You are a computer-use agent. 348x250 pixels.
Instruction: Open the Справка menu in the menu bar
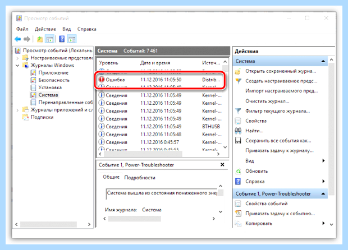tap(87, 29)
